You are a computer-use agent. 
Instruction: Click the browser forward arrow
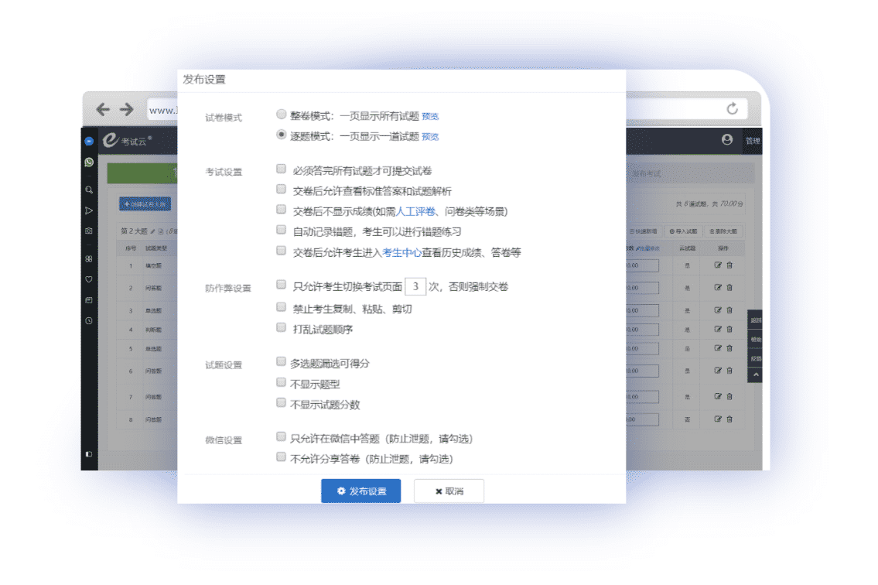(x=126, y=110)
